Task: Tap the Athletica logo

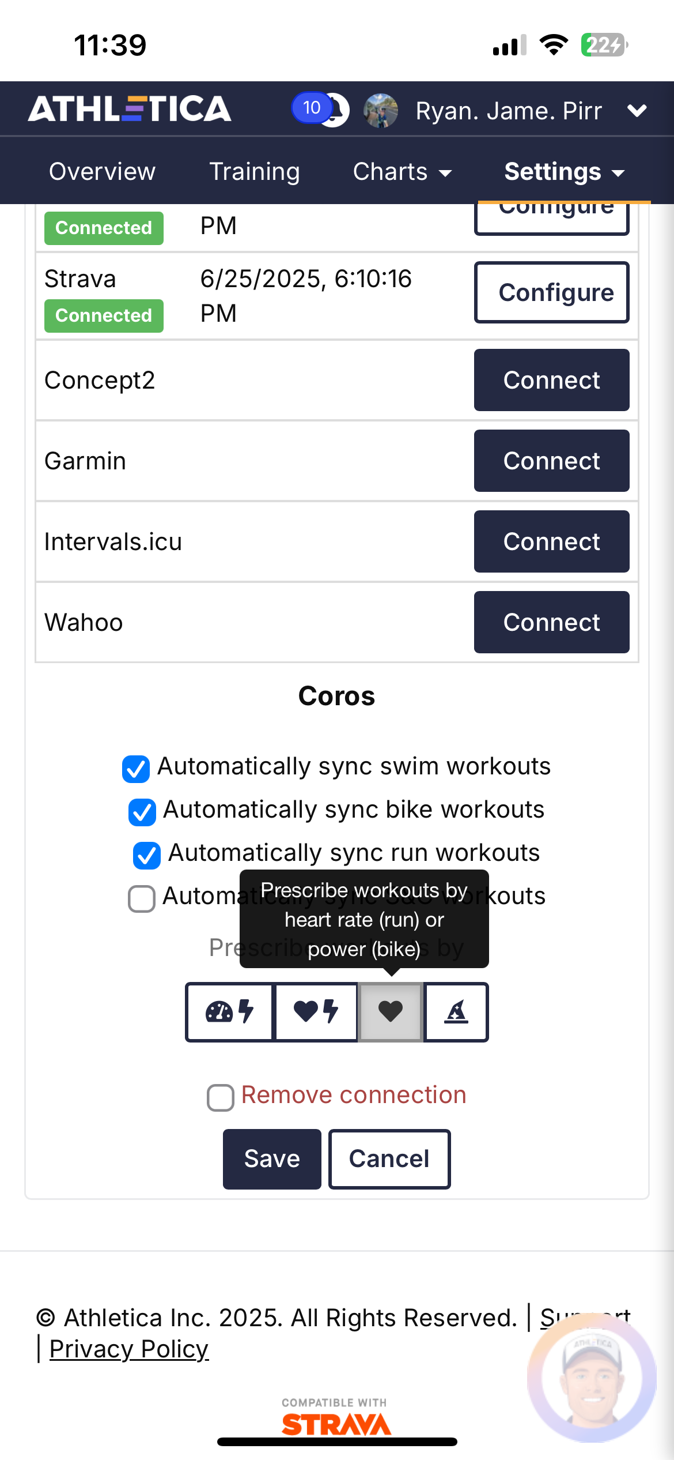Action: [130, 109]
